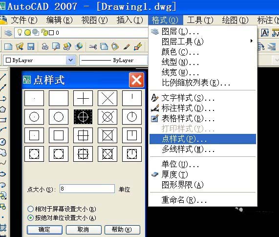
Task: Click the 3D DWF globe icon
Action: coord(79,46)
